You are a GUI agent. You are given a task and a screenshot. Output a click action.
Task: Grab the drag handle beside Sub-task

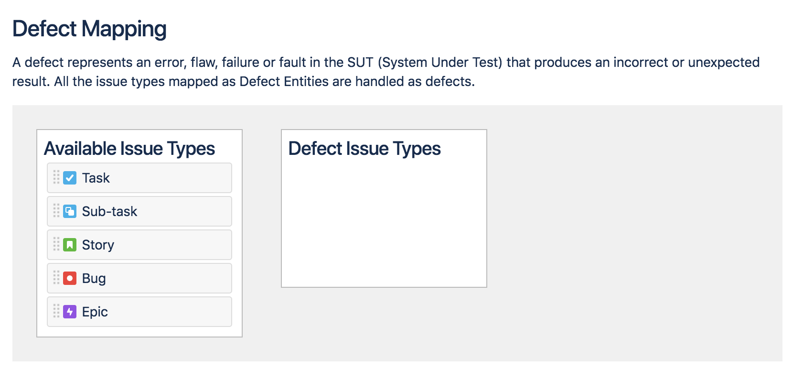click(56, 210)
